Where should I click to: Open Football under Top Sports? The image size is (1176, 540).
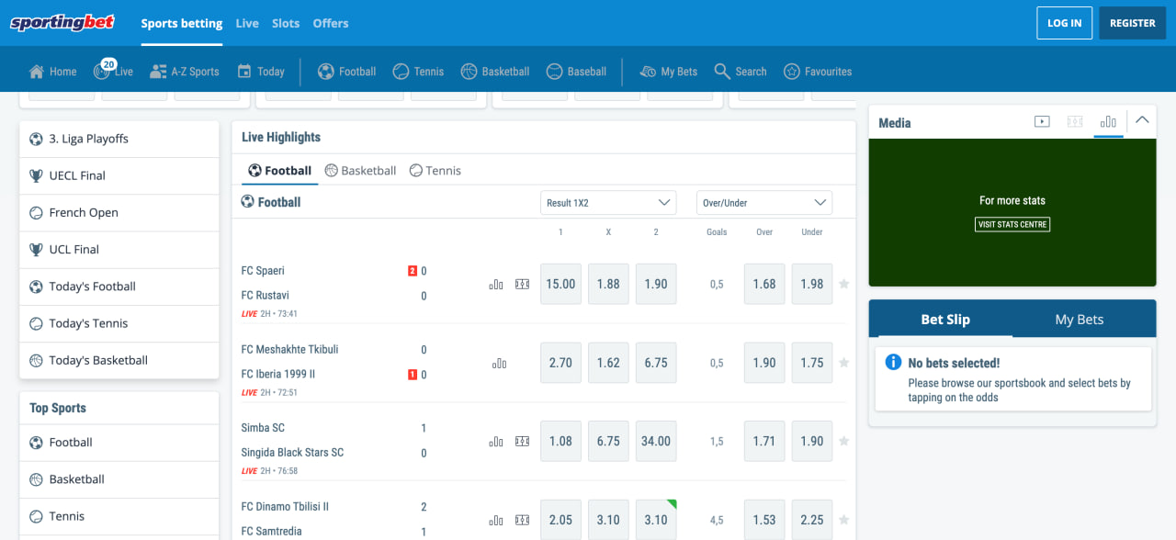[119, 442]
